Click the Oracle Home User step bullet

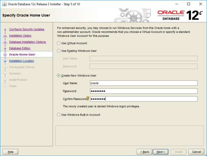click(x=5, y=55)
